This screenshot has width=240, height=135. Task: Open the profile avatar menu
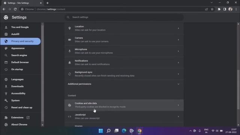click(230, 9)
